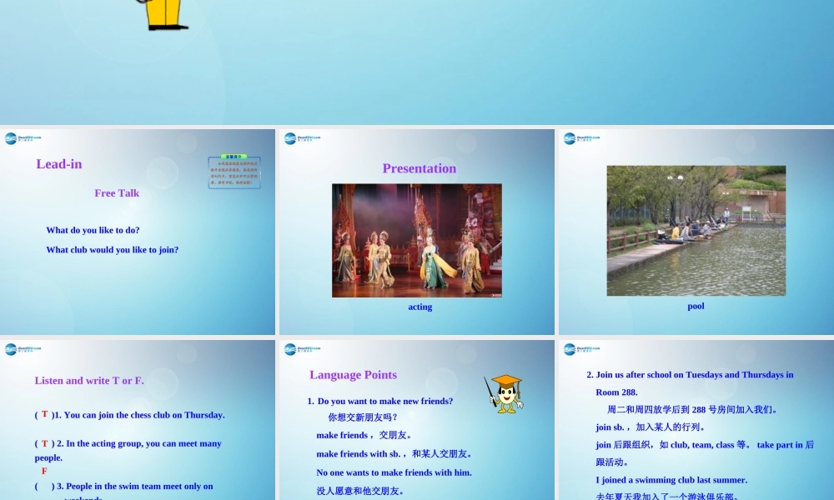Open the acting performance photo
Screen dimensions: 834x500
point(417,241)
